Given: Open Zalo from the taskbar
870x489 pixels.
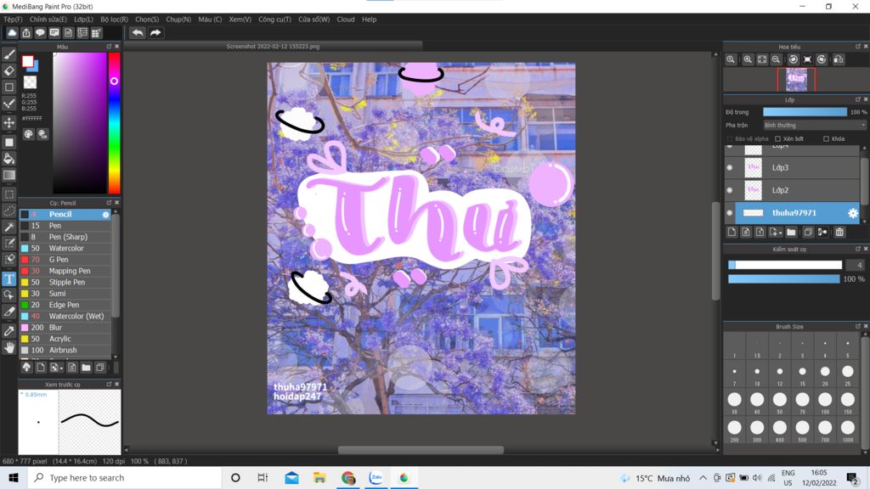Looking at the screenshot, I should (x=376, y=478).
